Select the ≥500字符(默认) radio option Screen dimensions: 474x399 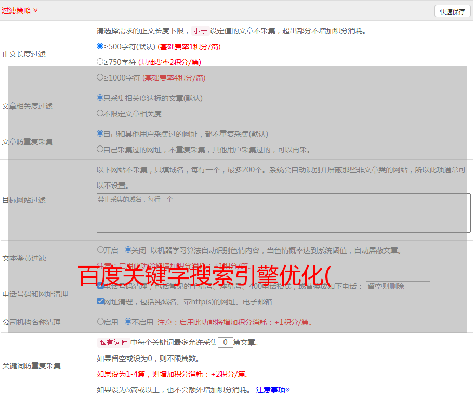(x=100, y=46)
